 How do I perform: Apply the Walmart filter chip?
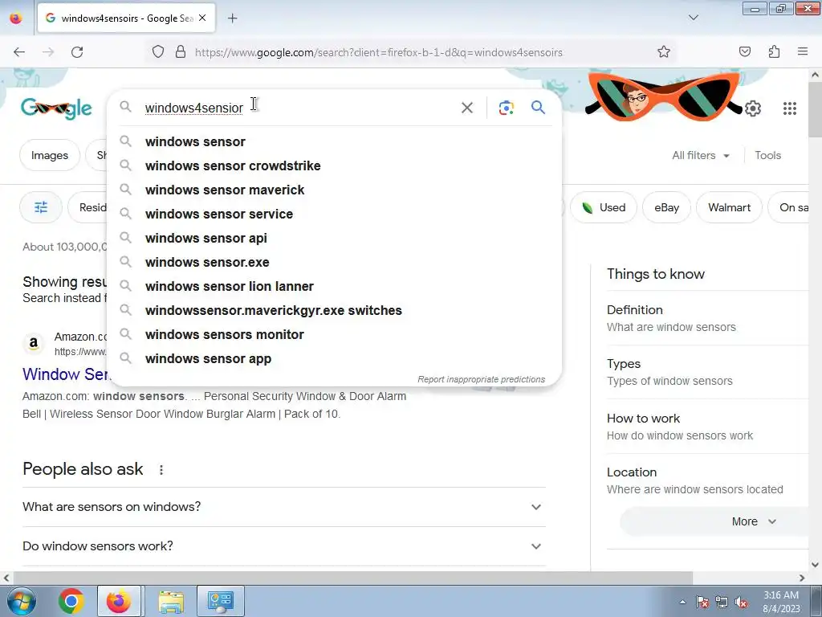tap(729, 207)
